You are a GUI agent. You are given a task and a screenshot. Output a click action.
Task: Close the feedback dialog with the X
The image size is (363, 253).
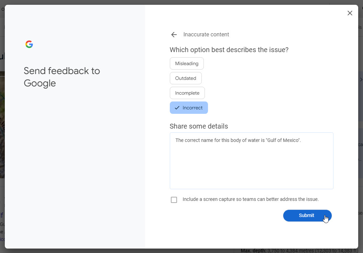[x=350, y=13]
